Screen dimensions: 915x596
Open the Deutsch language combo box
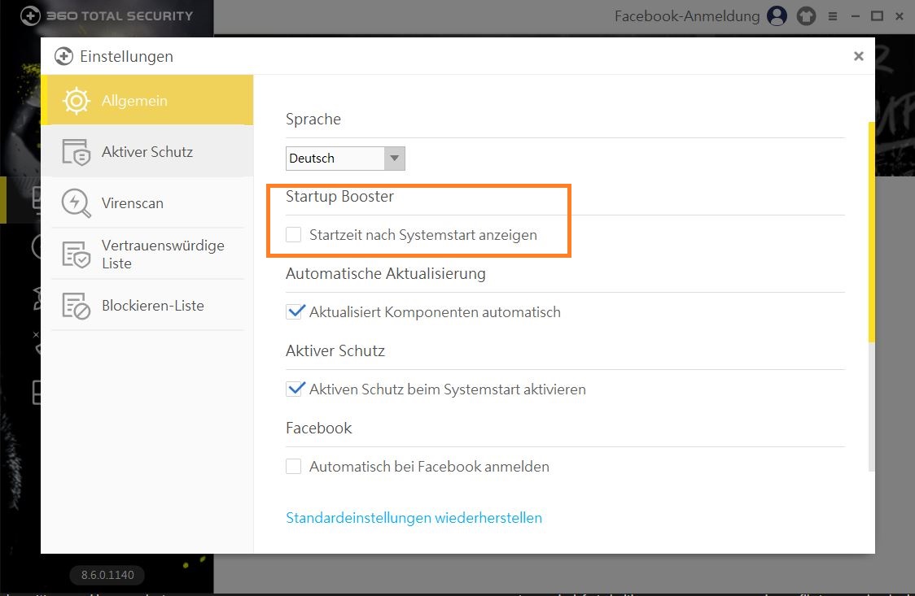coord(335,159)
